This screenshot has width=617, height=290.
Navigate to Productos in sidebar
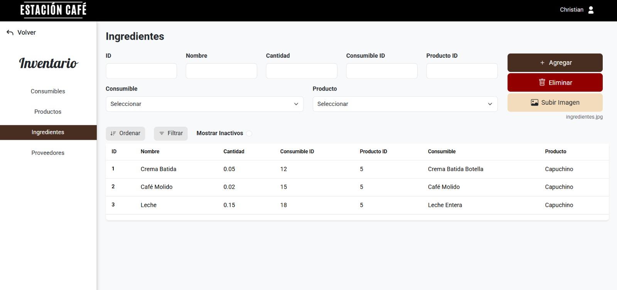coord(48,112)
